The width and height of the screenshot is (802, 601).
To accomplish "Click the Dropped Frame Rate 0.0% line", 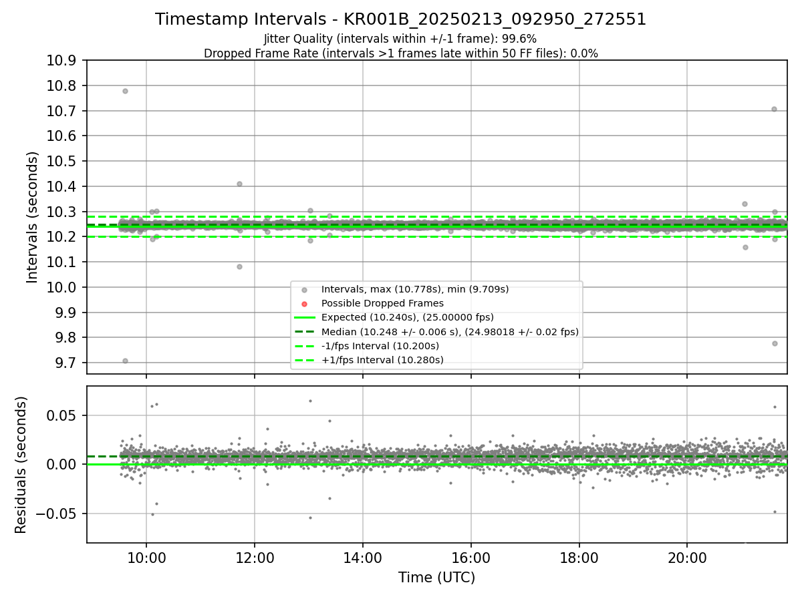I will coord(401,53).
